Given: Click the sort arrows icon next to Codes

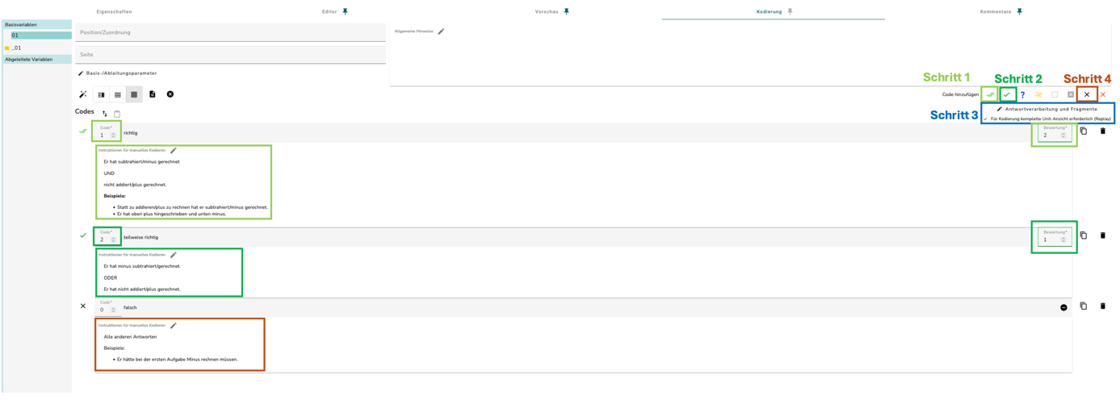Looking at the screenshot, I should 104,114.
